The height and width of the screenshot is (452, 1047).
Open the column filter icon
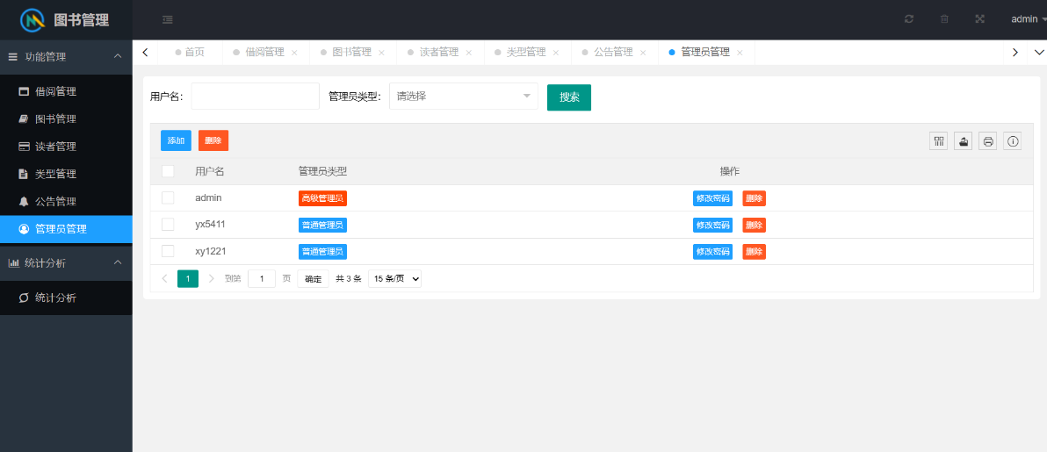[x=940, y=141]
